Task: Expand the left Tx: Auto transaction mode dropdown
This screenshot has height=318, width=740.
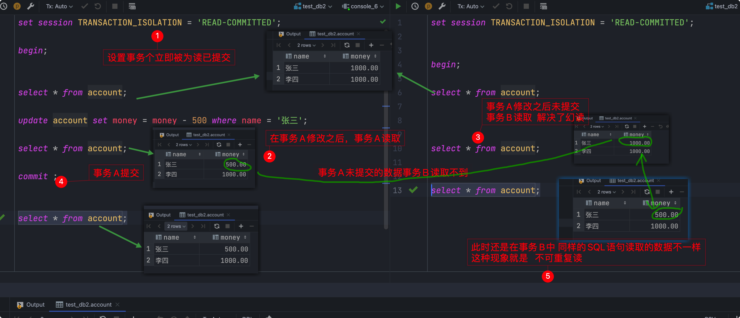Action: coord(59,6)
